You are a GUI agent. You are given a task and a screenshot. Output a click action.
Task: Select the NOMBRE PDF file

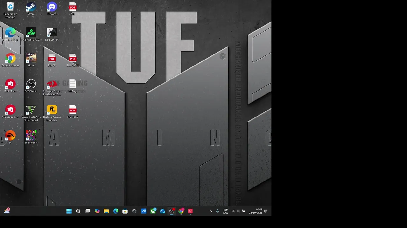coord(72,111)
